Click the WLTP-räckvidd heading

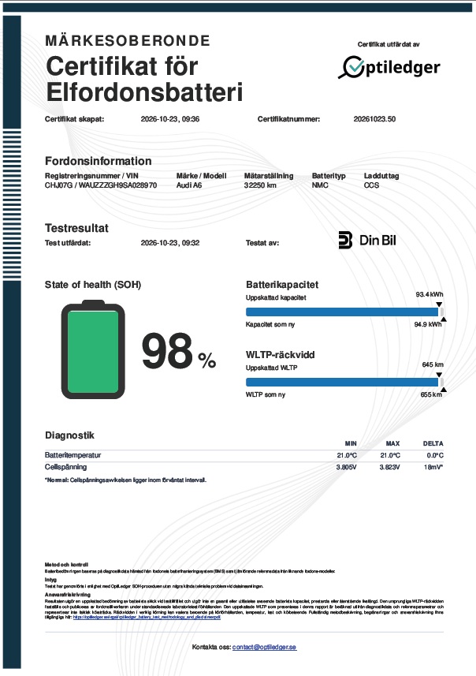(280, 355)
